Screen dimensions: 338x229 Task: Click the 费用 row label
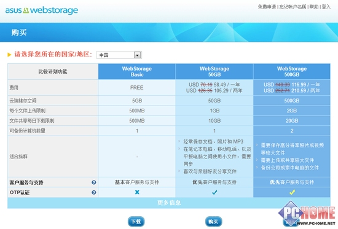coord(14,88)
